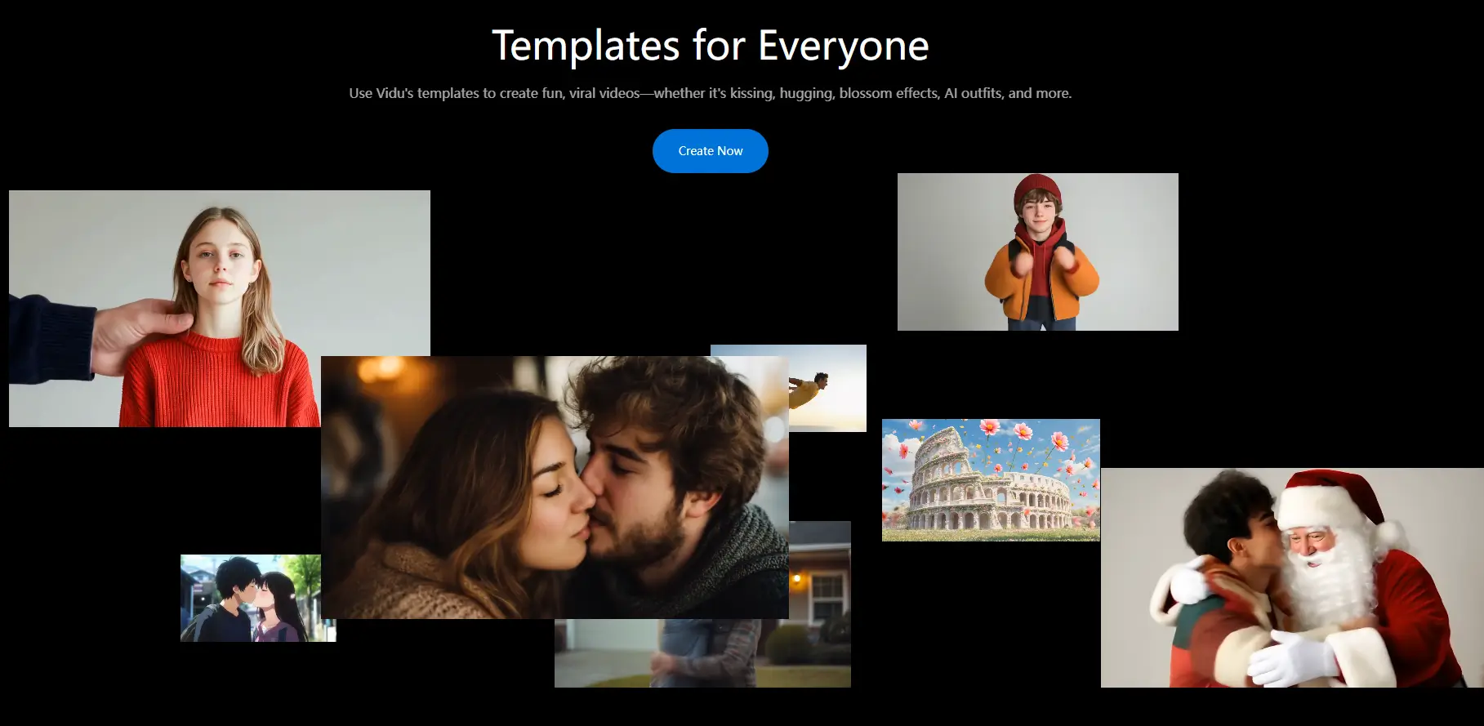
Task: Select the Colosseum blossom effect template
Action: click(990, 480)
